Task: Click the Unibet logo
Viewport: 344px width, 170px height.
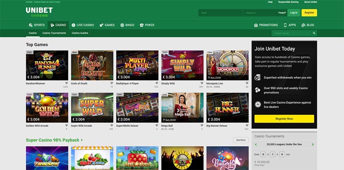Action: [39, 12]
